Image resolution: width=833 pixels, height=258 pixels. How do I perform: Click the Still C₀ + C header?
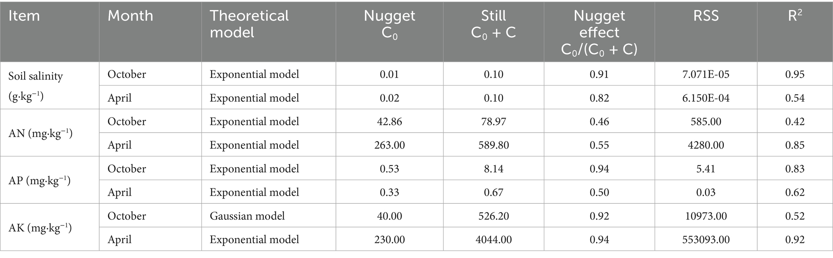tap(493, 24)
